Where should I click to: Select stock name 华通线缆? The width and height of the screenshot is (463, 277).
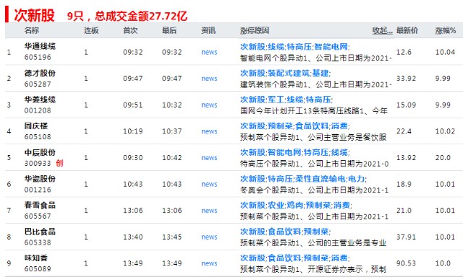pos(40,46)
